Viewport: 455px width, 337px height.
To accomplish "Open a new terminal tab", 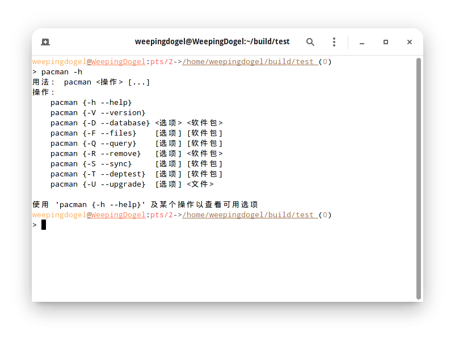I will click(x=45, y=42).
